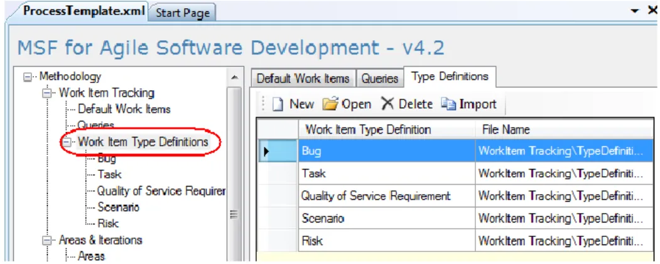Select the Type Definitions tab
This screenshot has width=660, height=264.
450,77
